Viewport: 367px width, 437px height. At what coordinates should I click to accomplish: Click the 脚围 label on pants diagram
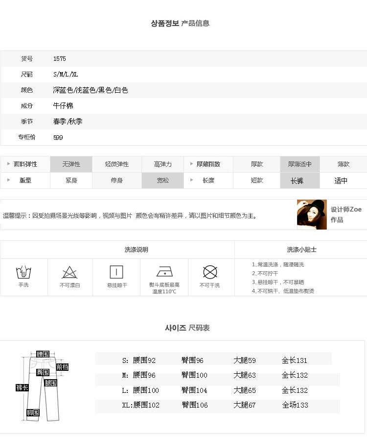tap(33, 412)
